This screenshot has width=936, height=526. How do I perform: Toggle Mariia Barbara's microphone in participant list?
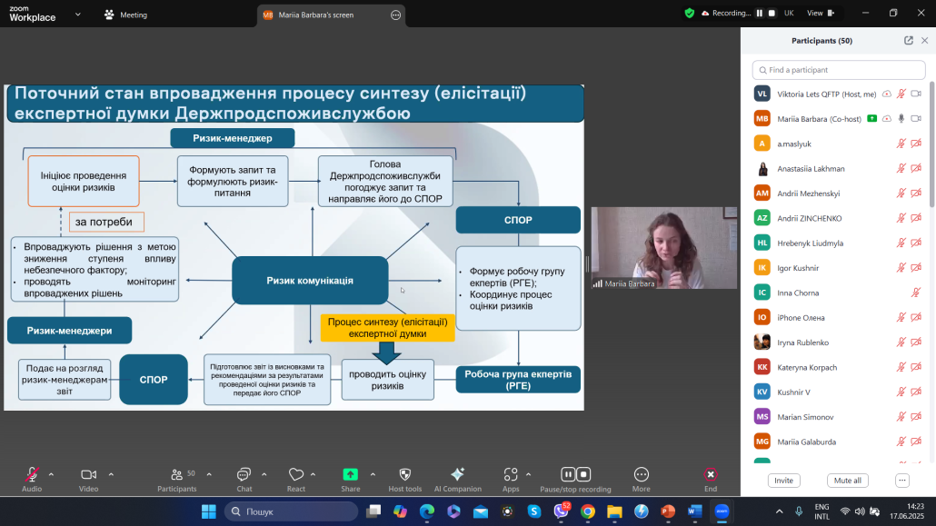pyautogui.click(x=901, y=118)
